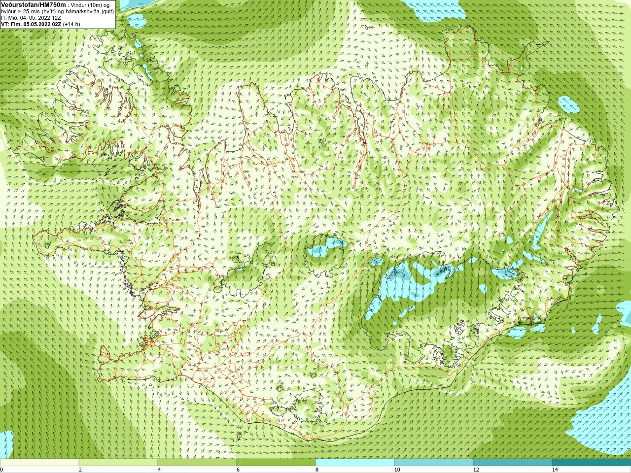Click the 'VT: Fim. 05.05.2022 02Z' valid time

(31, 24)
